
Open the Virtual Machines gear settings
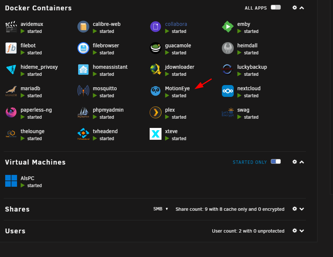tap(294, 162)
